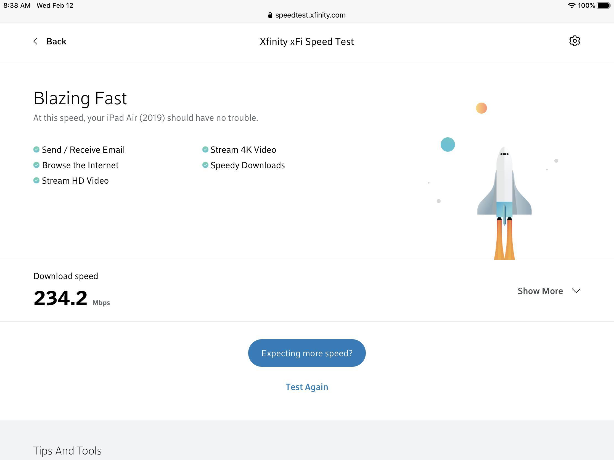Tap the Xfinity xFi Speed Test title

click(306, 42)
